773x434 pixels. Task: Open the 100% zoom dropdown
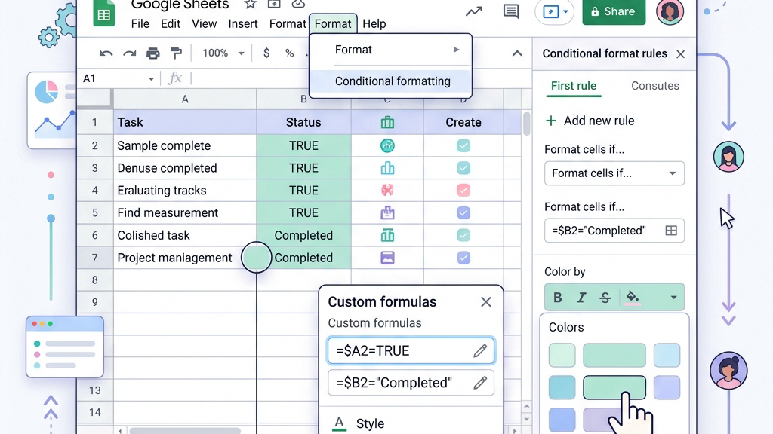point(223,53)
